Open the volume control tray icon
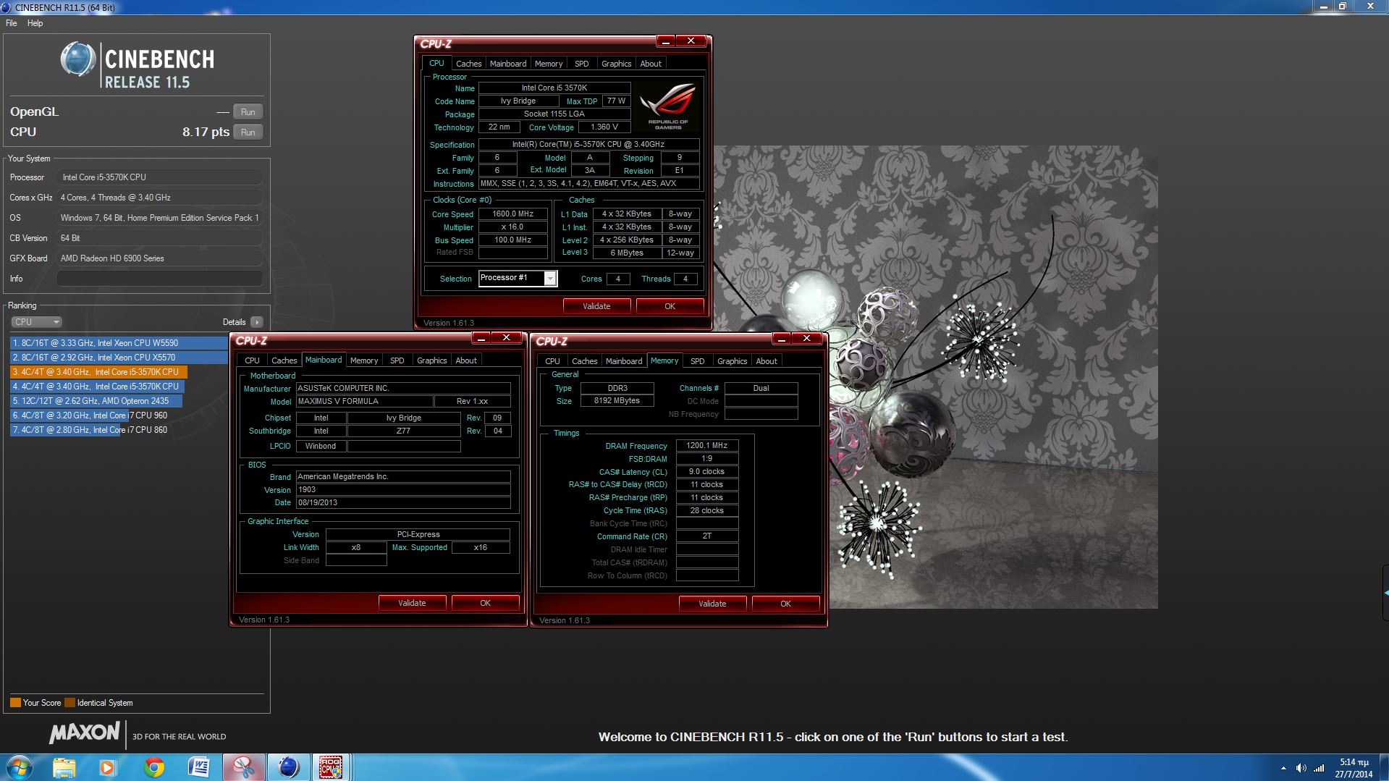 pos(1301,768)
